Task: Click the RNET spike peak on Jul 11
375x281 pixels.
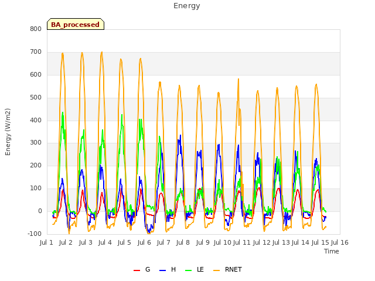Action: 238,79
